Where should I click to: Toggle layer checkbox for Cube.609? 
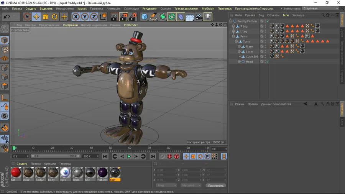pos(262,56)
